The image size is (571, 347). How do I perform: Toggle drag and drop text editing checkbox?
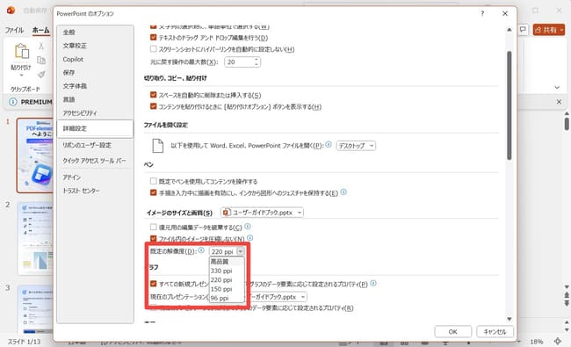[x=154, y=37]
